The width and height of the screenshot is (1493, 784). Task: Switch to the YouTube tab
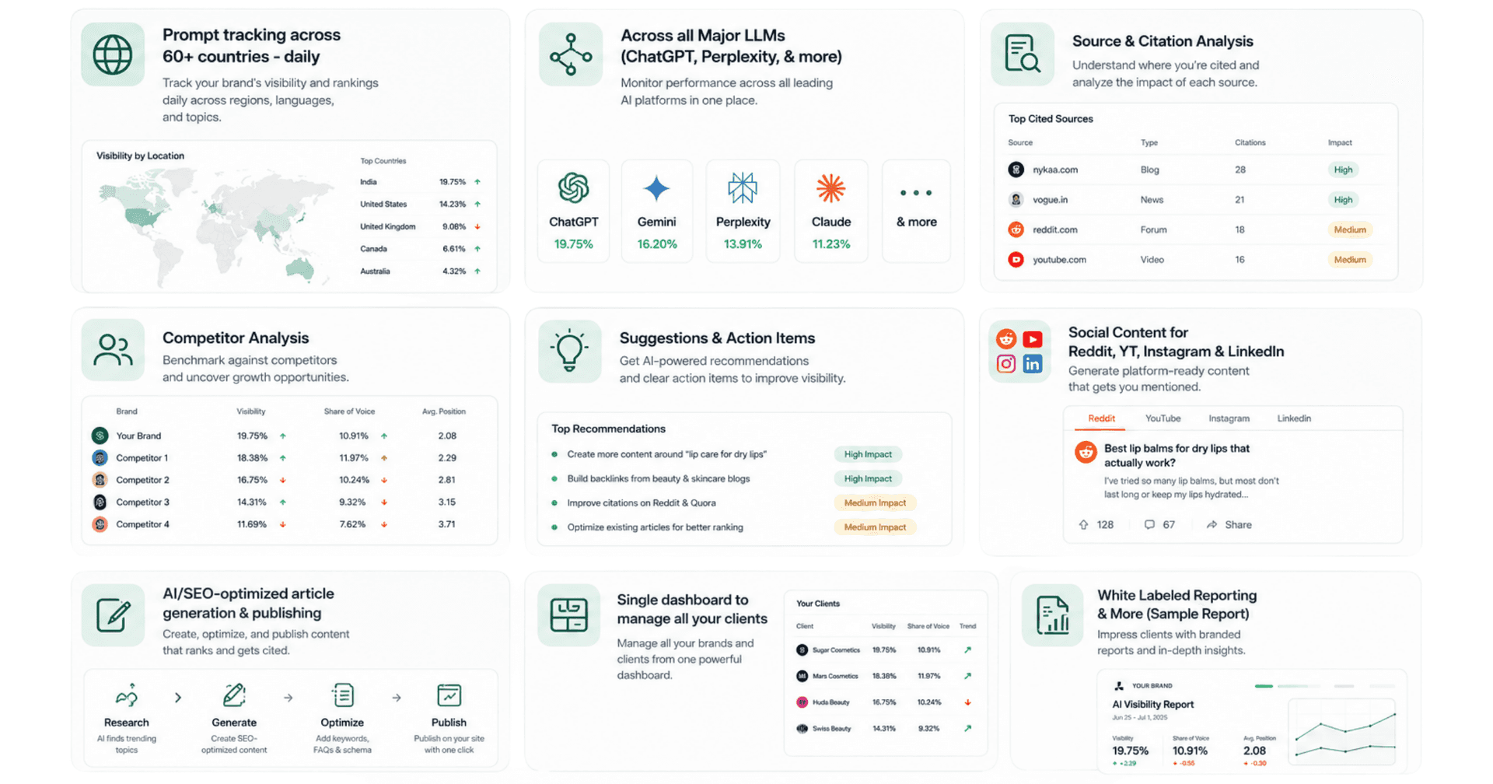point(1163,418)
